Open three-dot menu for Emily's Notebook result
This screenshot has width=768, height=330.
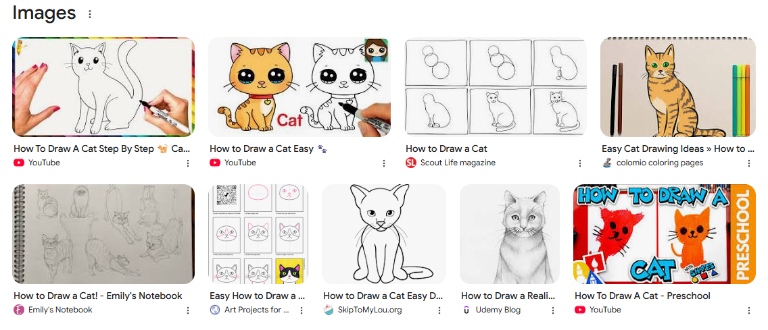point(187,310)
